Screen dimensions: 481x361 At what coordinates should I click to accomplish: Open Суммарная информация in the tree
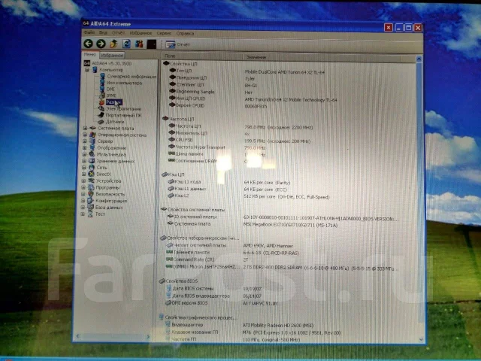132,77
